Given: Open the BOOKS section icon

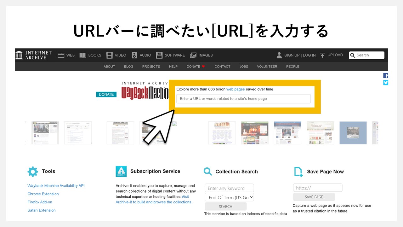Looking at the screenshot, I should (x=82, y=55).
